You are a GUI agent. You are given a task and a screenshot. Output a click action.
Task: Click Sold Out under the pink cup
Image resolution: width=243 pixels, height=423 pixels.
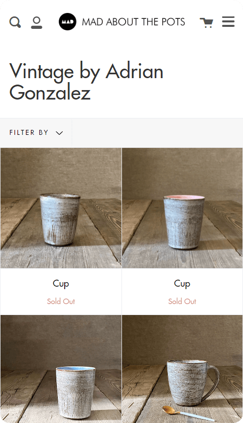(182, 302)
